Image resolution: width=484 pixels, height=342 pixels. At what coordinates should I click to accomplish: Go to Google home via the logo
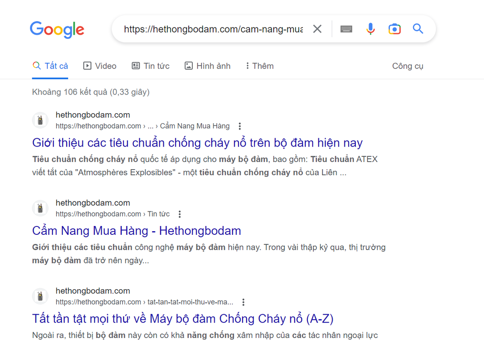(x=57, y=30)
